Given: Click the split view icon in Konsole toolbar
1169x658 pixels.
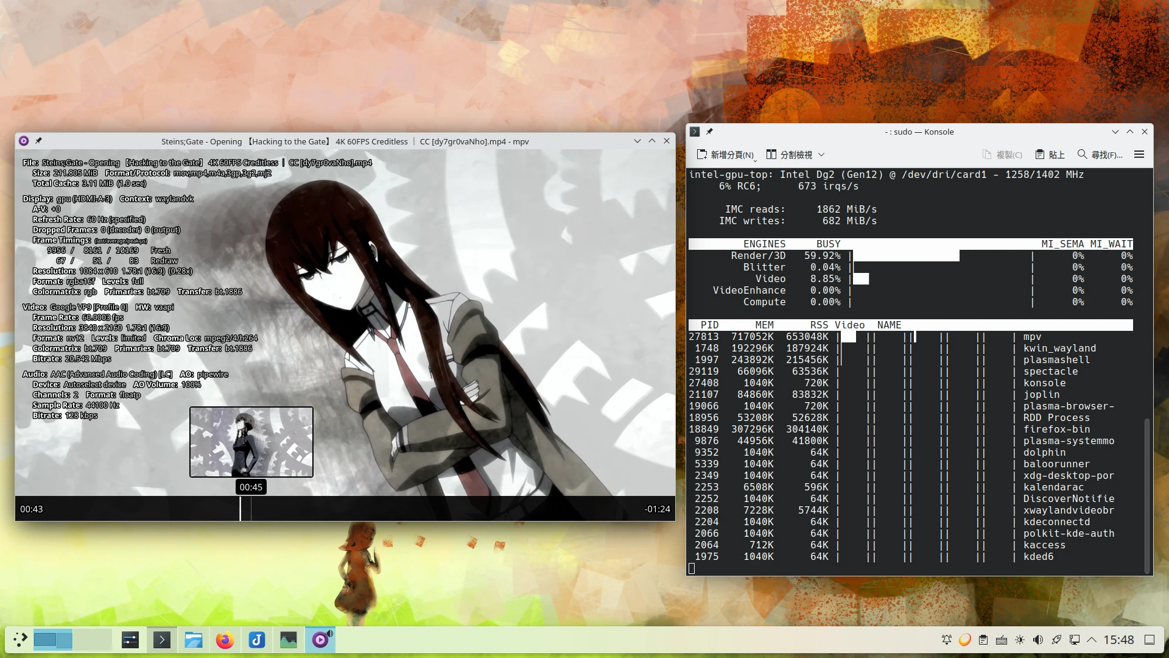Looking at the screenshot, I should coord(771,154).
